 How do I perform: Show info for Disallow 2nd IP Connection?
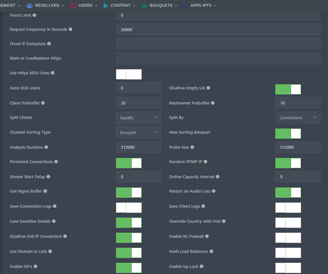(x=65, y=236)
